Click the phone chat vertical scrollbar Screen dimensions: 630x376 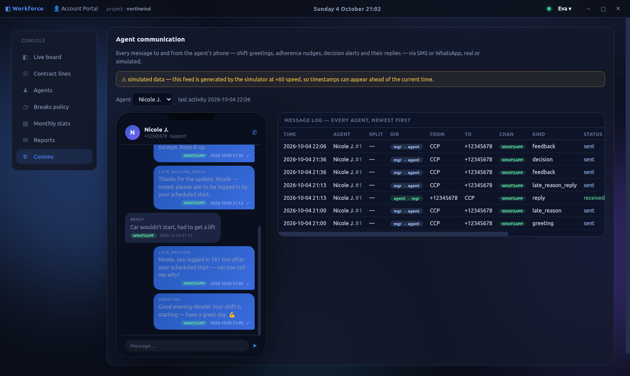coord(259,280)
